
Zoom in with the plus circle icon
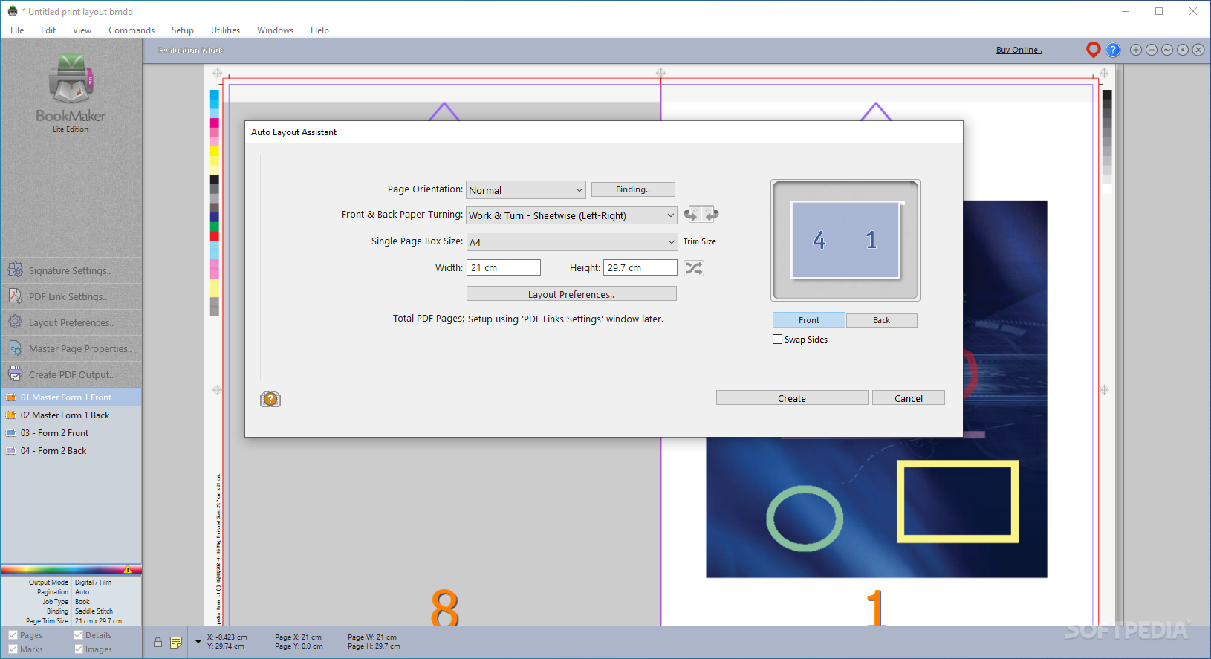[1136, 50]
